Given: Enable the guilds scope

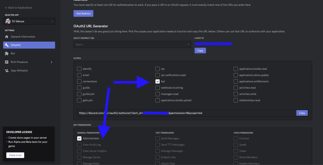Looking at the screenshot, I should tap(79, 88).
